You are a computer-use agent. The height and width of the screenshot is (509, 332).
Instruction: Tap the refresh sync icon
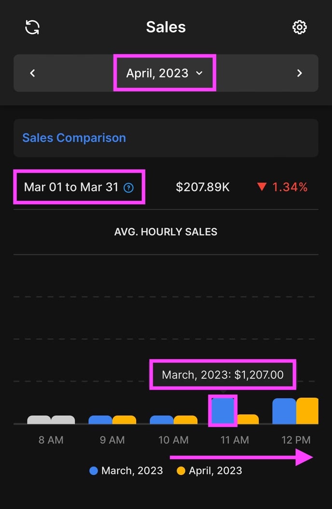point(32,27)
